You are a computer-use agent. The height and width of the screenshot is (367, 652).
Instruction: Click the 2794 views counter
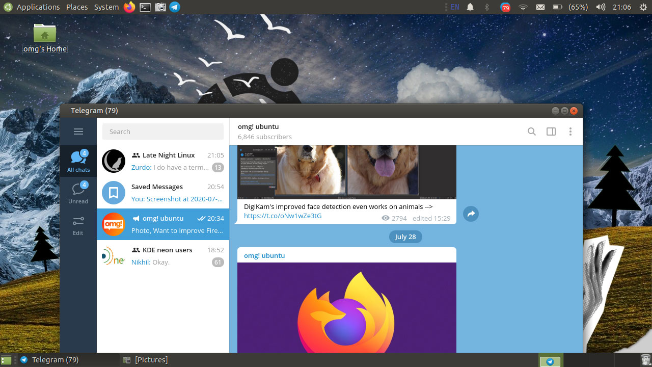pos(394,218)
